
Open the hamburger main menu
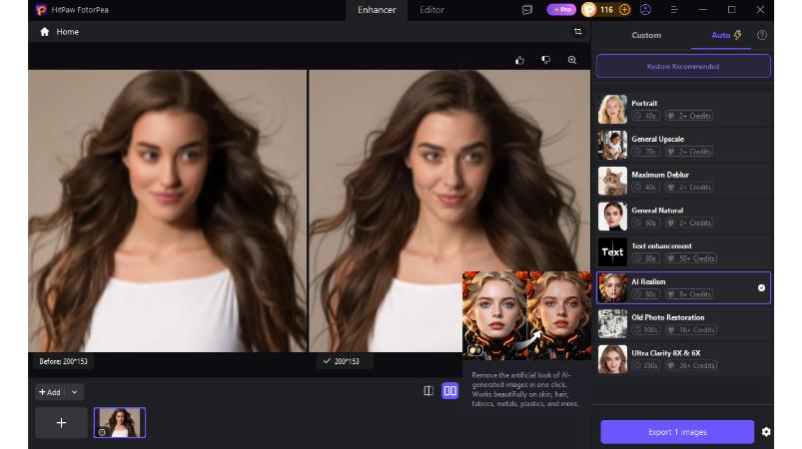tap(674, 10)
